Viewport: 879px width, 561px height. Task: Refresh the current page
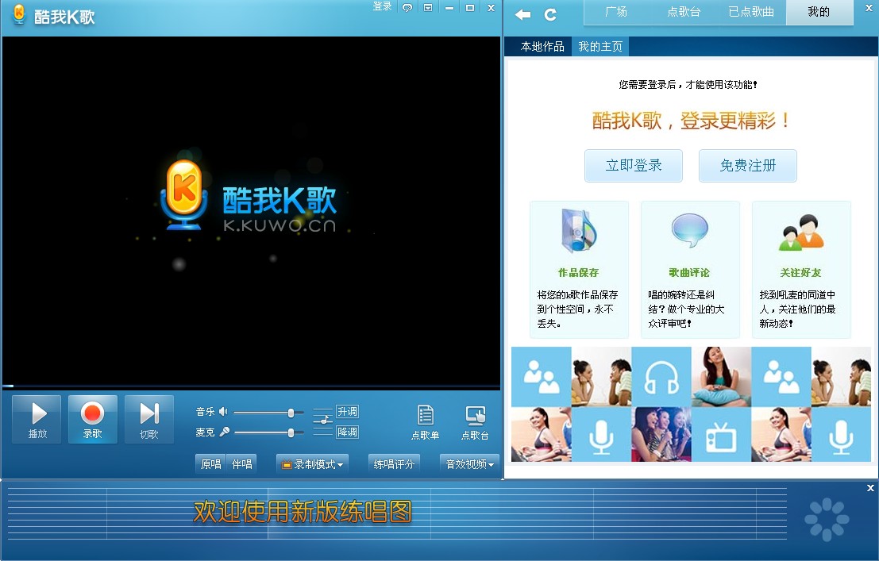tap(549, 13)
